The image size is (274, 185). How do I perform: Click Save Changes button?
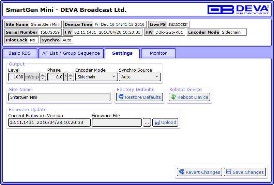point(245,172)
